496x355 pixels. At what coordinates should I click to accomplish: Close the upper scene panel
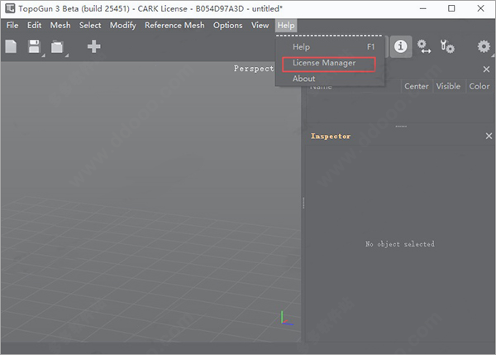click(487, 69)
